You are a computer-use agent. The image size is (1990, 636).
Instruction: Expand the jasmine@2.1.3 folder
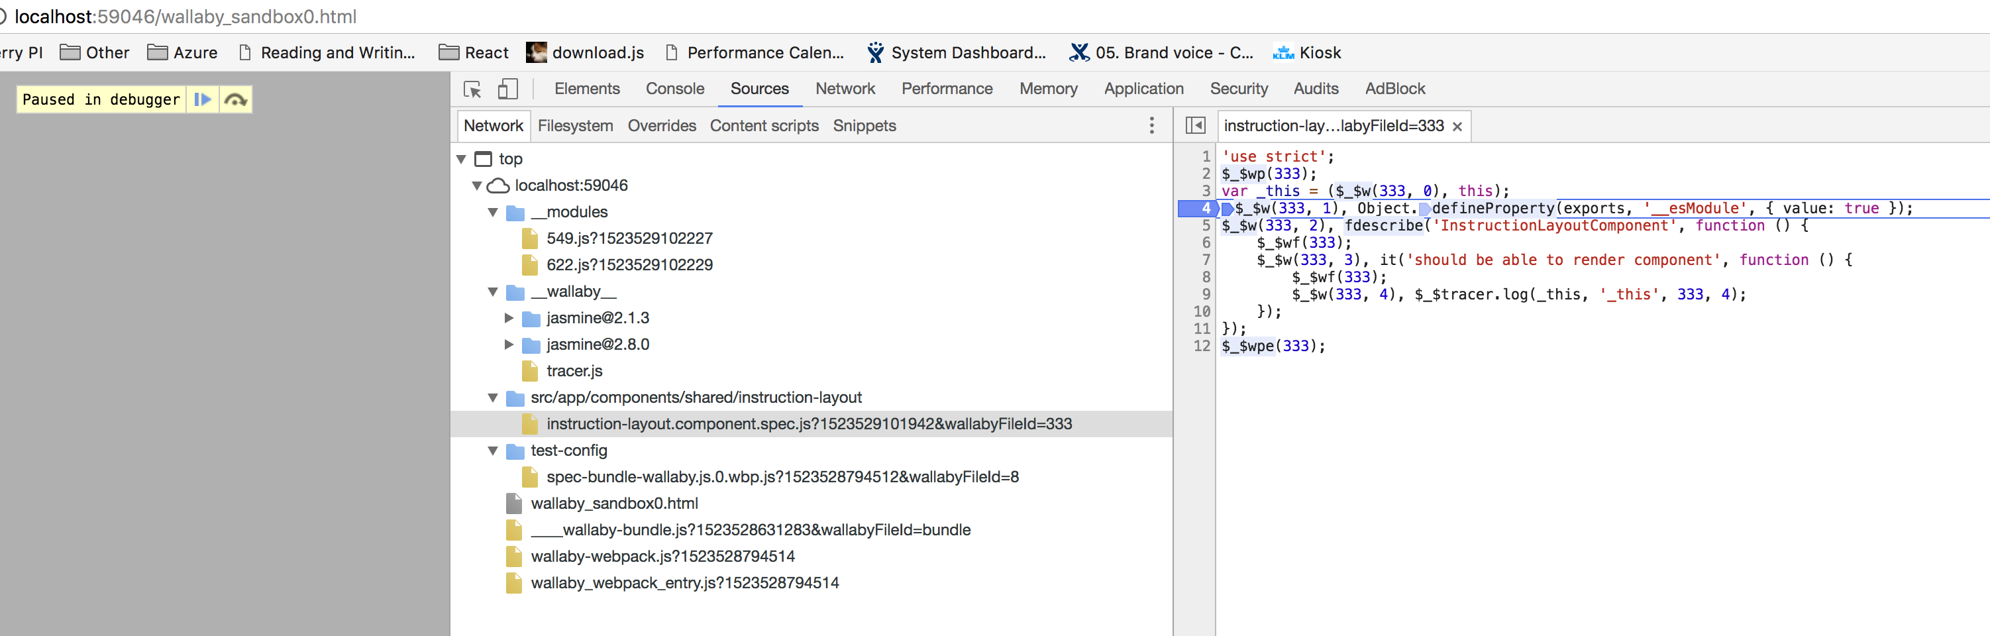coord(509,317)
